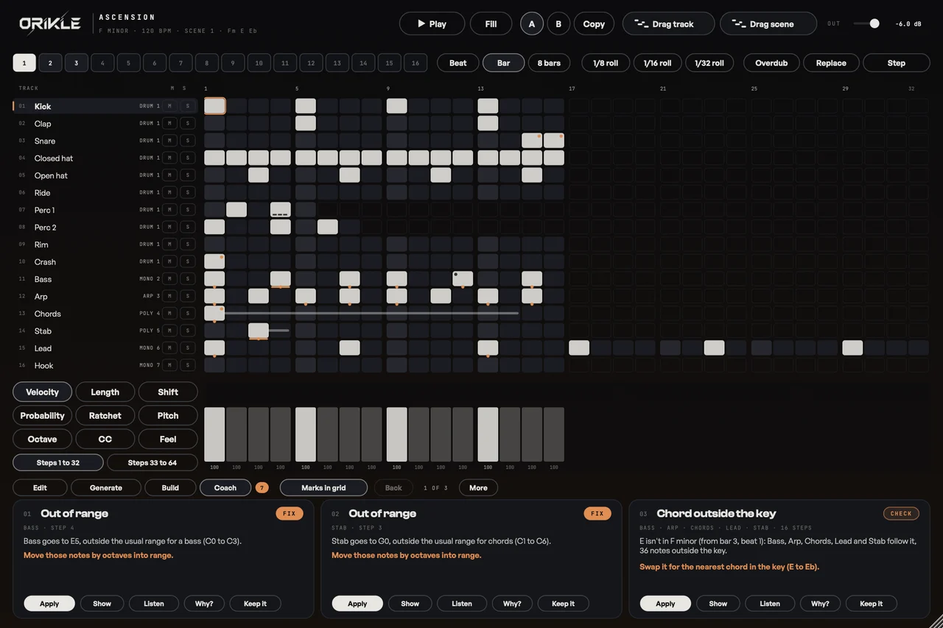Click Keep it in Chord outside the key card
The height and width of the screenshot is (628, 943).
coord(871,604)
